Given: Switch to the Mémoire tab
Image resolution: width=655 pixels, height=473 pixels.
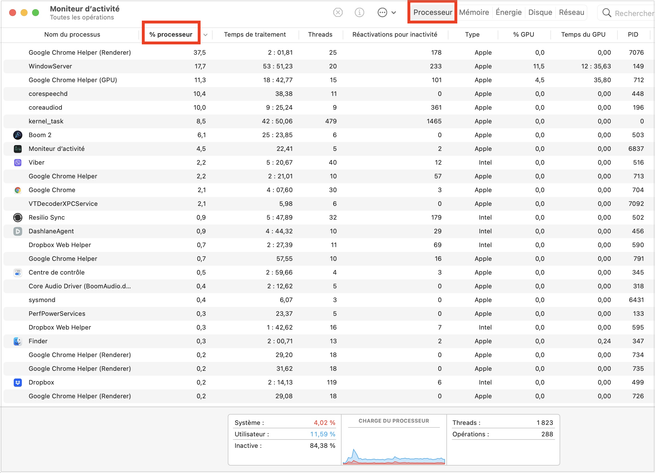Looking at the screenshot, I should (474, 12).
